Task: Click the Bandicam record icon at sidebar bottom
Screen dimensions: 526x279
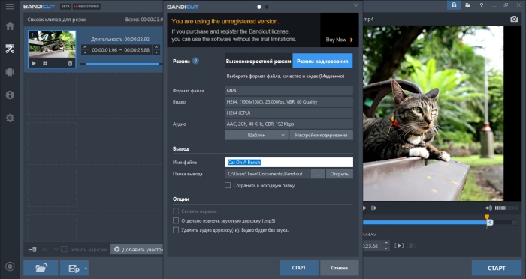Action: [x=10, y=266]
